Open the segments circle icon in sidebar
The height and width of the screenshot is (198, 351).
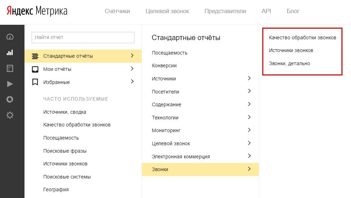coord(10,99)
